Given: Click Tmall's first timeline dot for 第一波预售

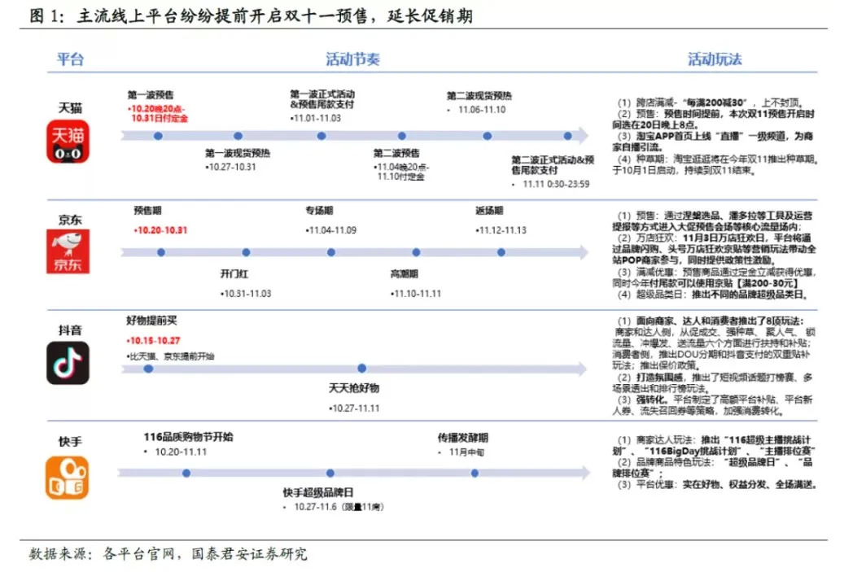Looking at the screenshot, I should [x=158, y=136].
